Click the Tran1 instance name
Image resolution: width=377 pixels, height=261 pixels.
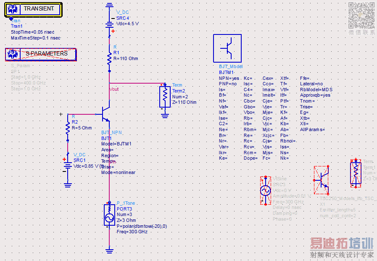tap(16, 26)
